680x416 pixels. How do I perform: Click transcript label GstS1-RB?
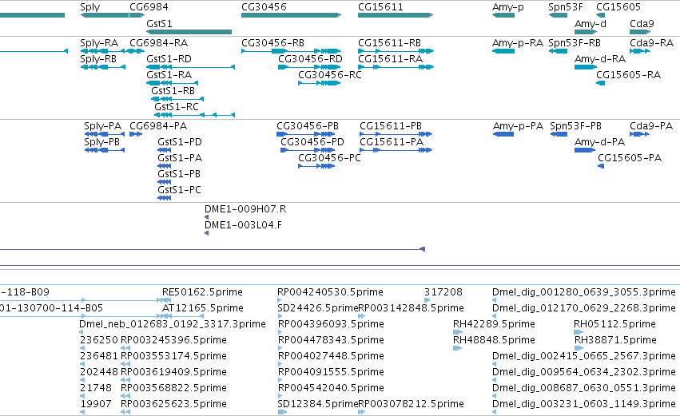(x=173, y=91)
